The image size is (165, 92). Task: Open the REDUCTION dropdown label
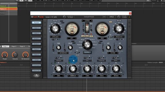pos(119,37)
